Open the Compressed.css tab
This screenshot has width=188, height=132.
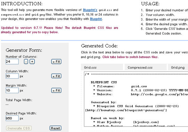pyautogui.click(x=146, y=68)
